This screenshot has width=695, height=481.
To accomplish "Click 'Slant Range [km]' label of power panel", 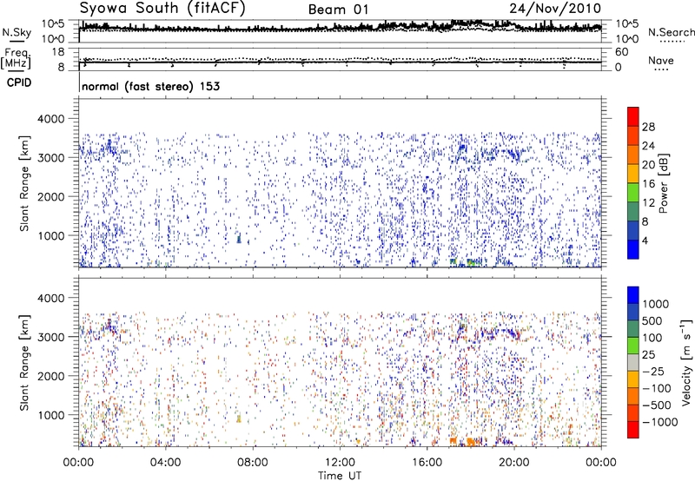I will click(24, 183).
